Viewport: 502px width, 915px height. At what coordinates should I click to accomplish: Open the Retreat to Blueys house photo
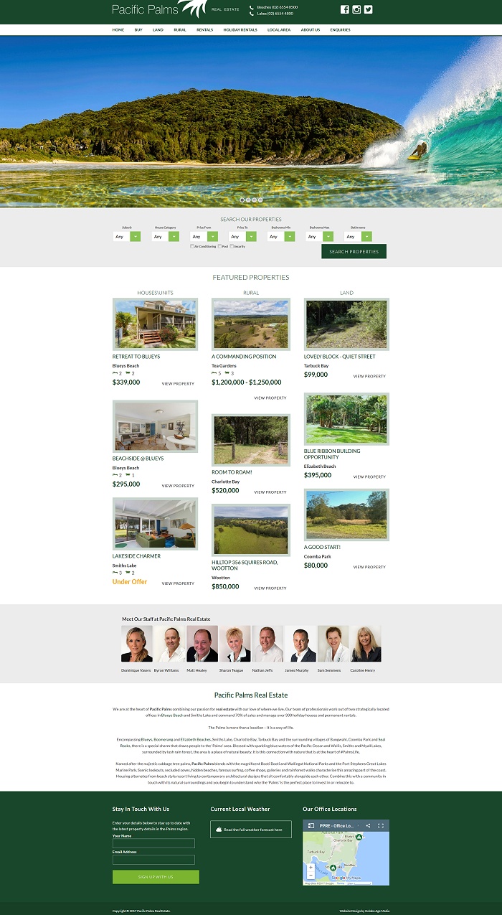(x=155, y=324)
